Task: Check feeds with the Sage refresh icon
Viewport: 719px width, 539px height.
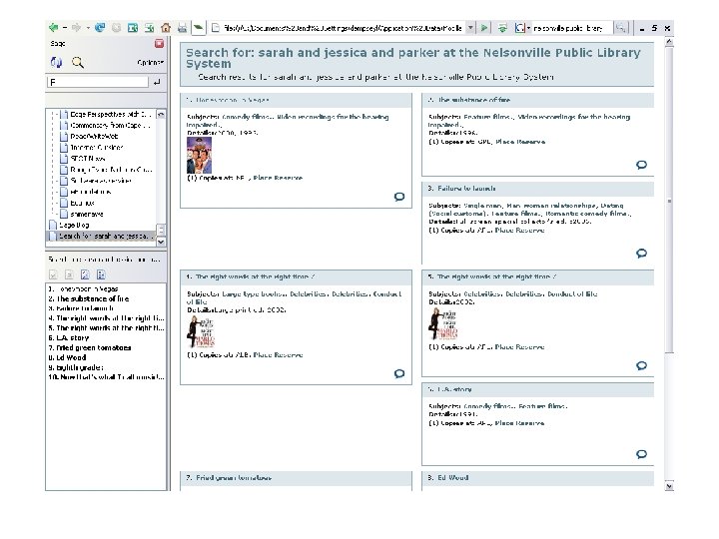Action: (x=56, y=62)
